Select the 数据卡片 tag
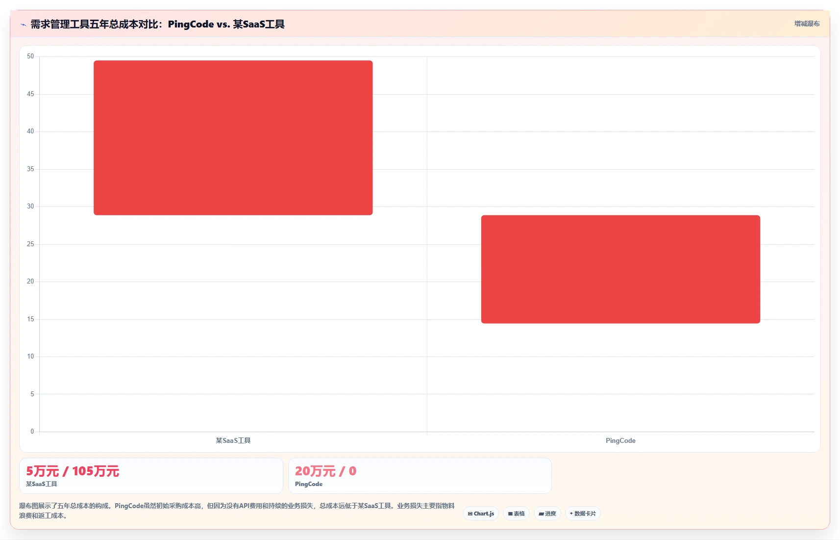The width and height of the screenshot is (840, 540). 583,514
